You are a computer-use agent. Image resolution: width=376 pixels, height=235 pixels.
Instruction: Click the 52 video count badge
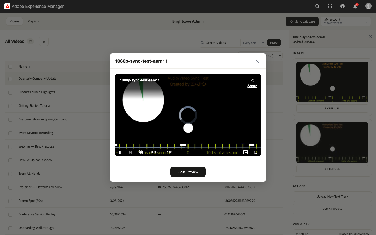click(30, 41)
